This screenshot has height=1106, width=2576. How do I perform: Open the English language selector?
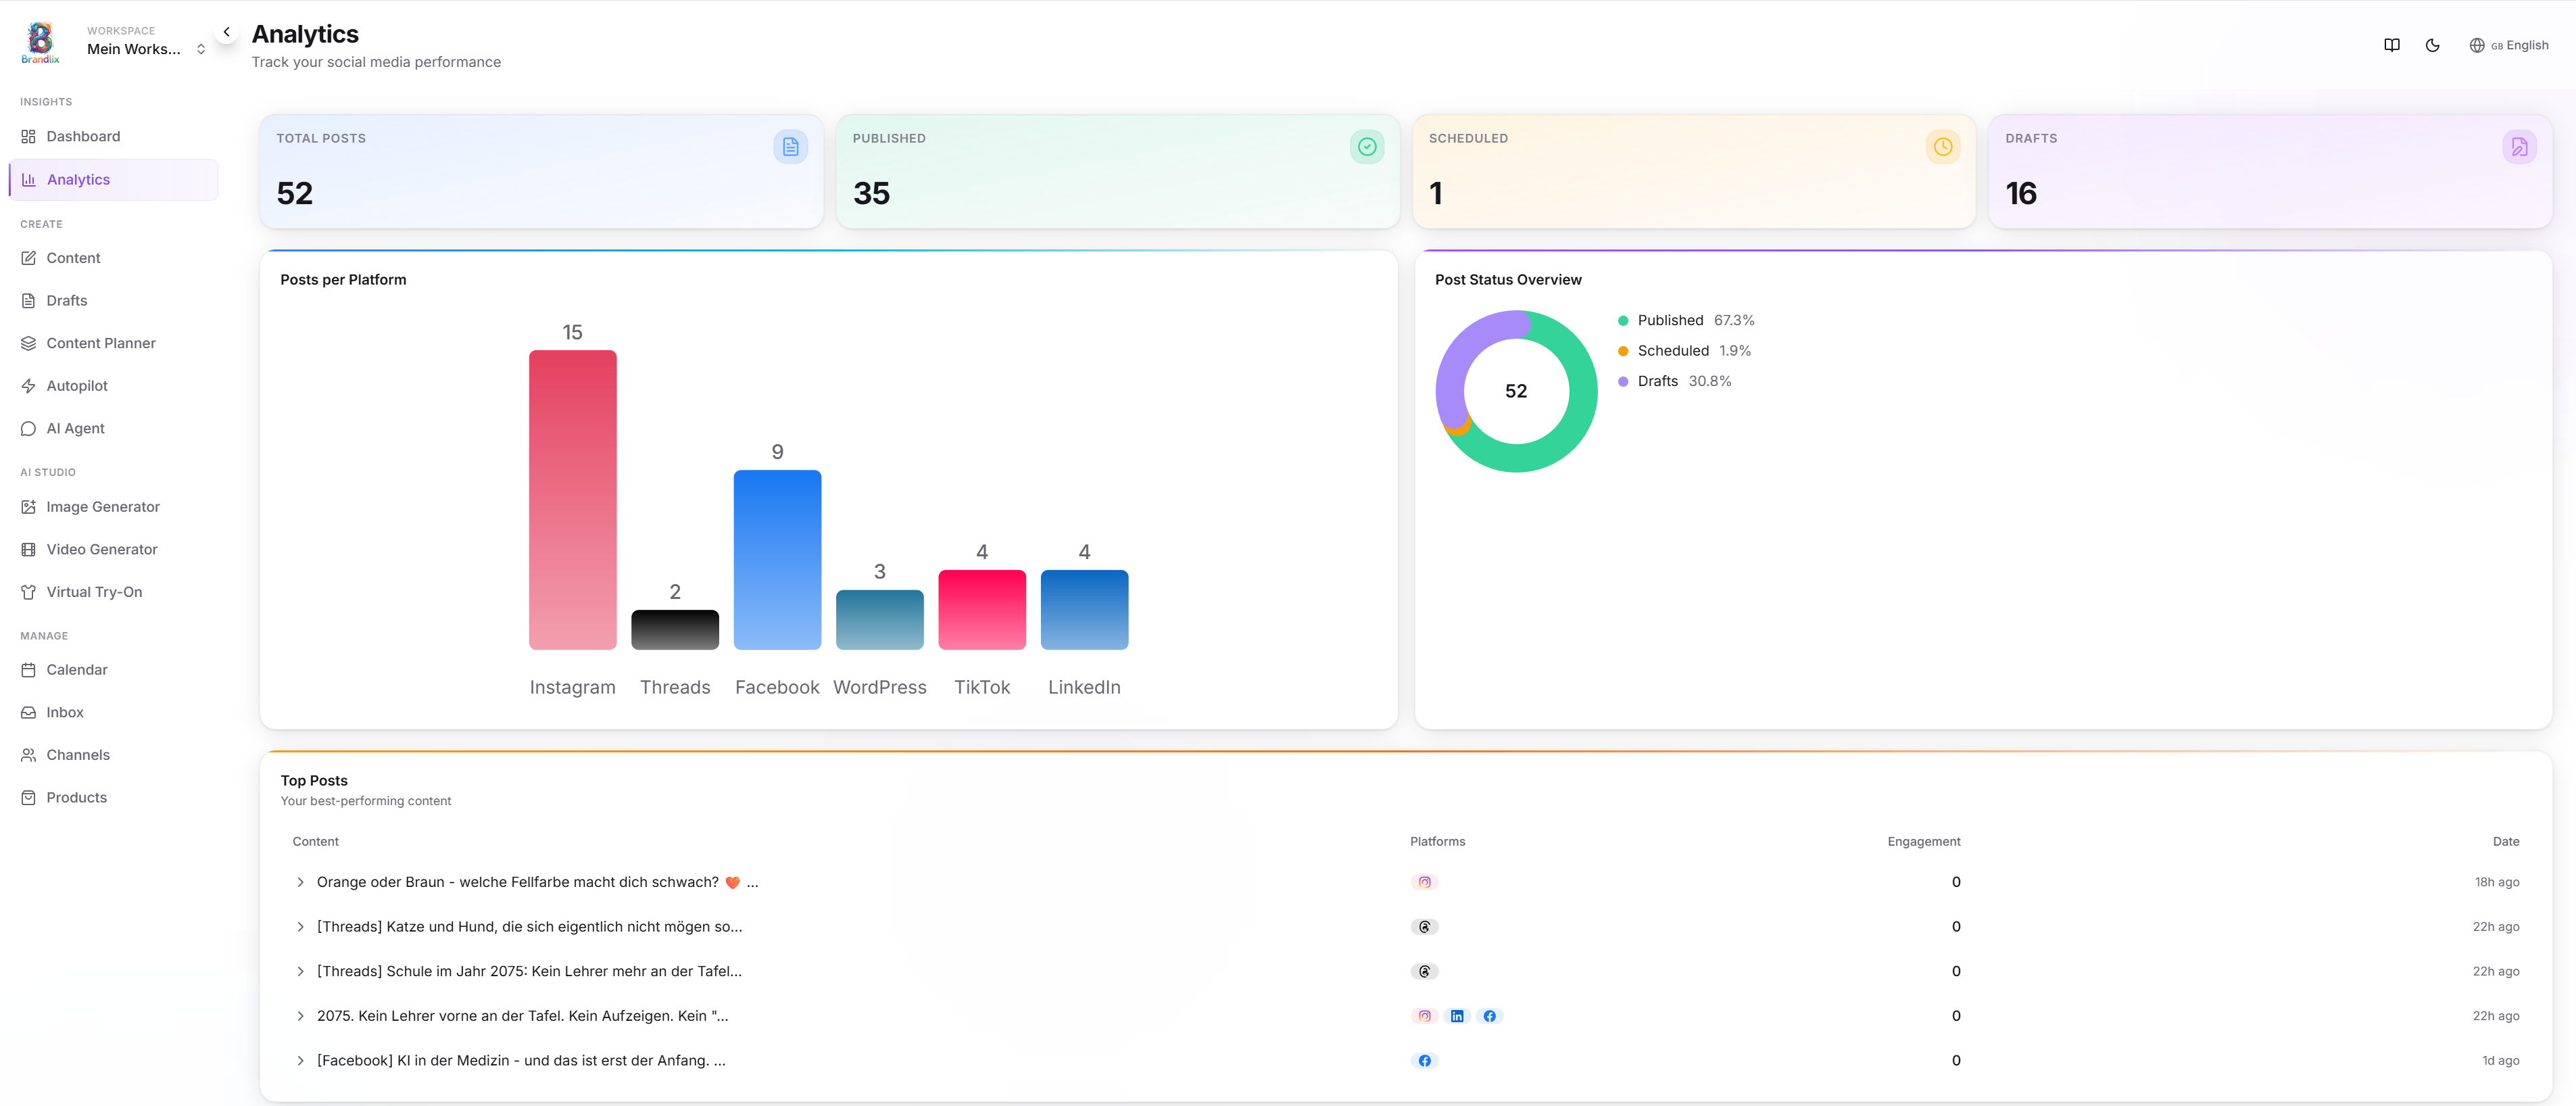tap(2509, 45)
